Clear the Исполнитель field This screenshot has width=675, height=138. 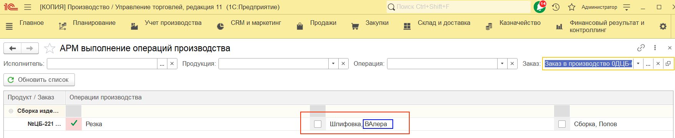pyautogui.click(x=172, y=64)
